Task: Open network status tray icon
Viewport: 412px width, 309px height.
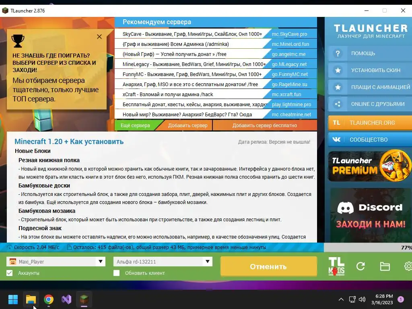Action: [x=352, y=299]
